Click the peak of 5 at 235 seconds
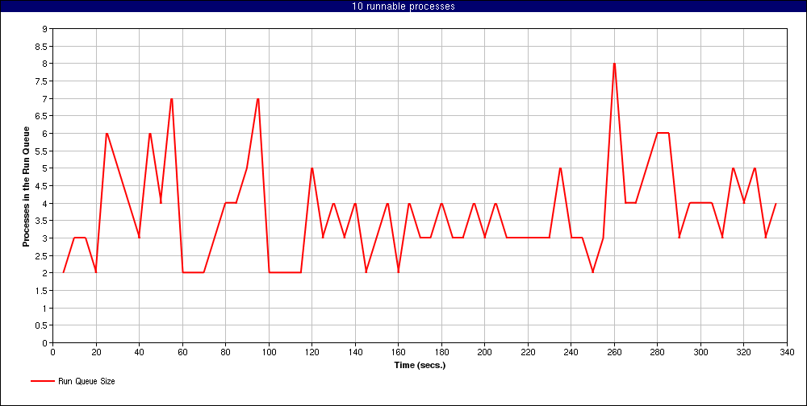The image size is (807, 406). pos(560,168)
